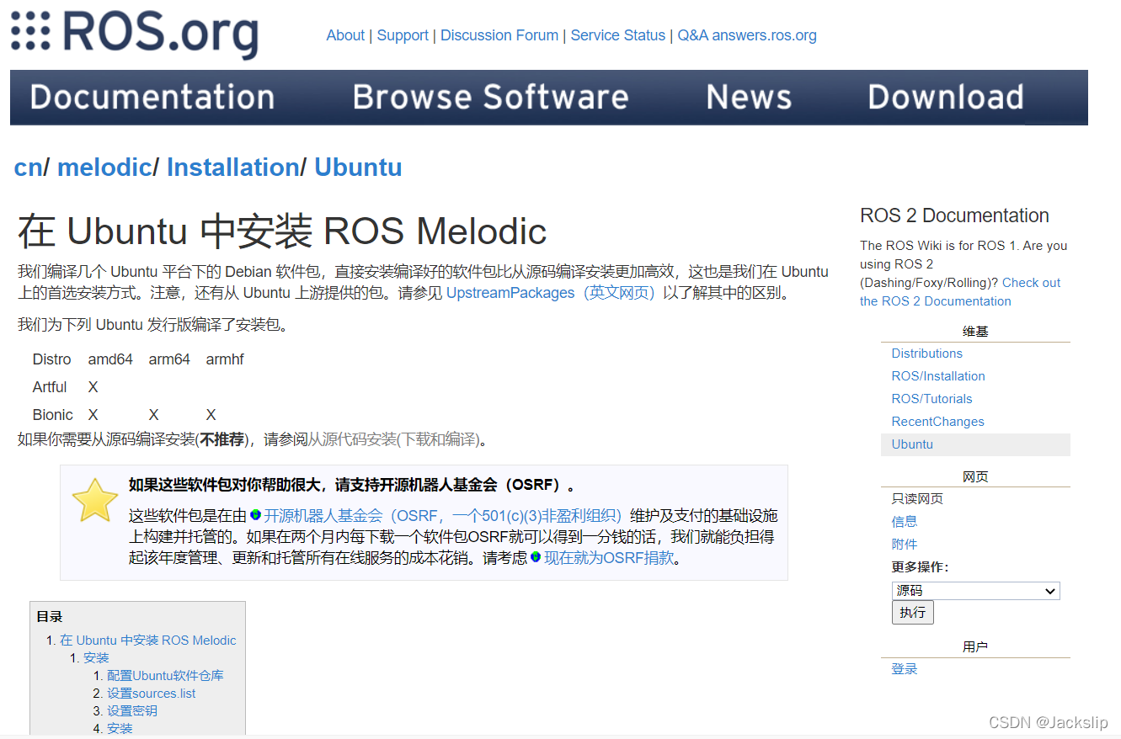Open 从源代码安装(下载和编译) link
Image resolution: width=1121 pixels, height=739 pixels.
pyautogui.click(x=393, y=439)
